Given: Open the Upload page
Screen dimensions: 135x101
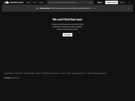Looking at the screenshot, I should [x=122, y=2].
